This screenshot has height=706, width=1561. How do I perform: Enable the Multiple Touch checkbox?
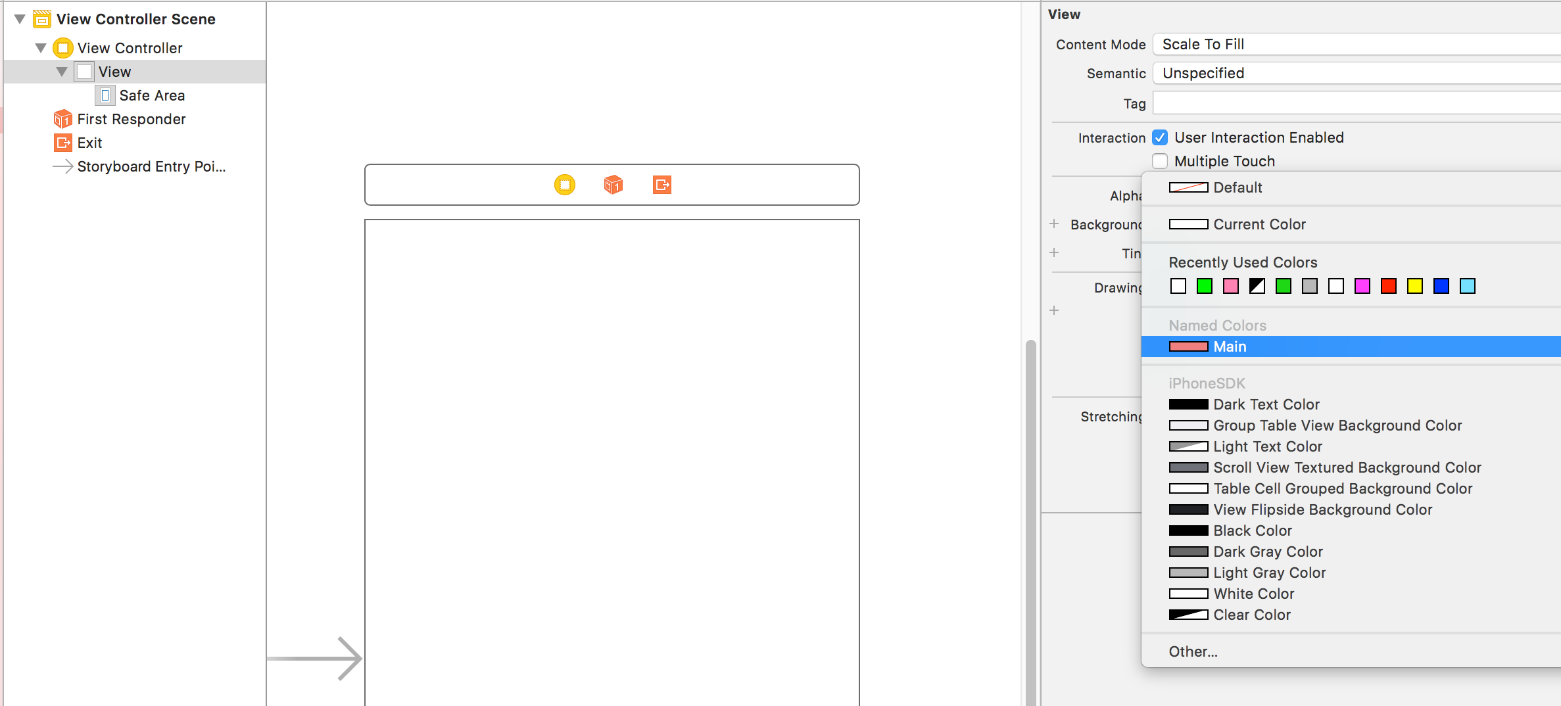coord(1160,161)
